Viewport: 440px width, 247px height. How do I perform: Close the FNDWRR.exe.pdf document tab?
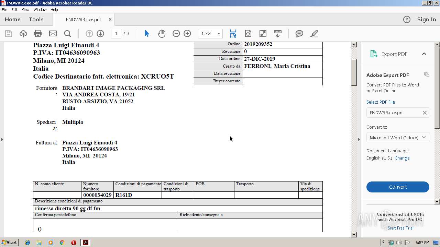click(110, 20)
